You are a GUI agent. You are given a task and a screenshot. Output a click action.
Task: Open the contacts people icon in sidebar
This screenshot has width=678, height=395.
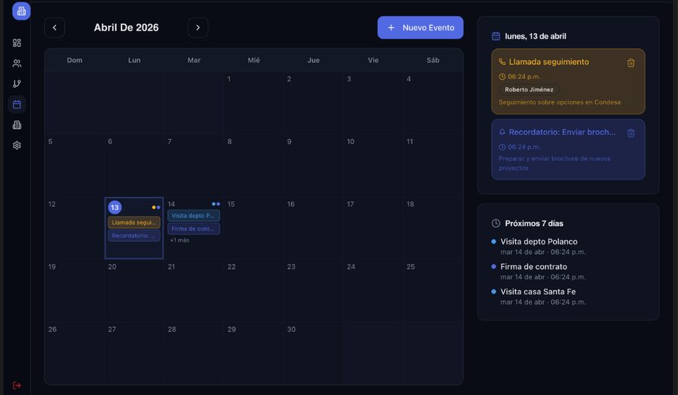[17, 63]
